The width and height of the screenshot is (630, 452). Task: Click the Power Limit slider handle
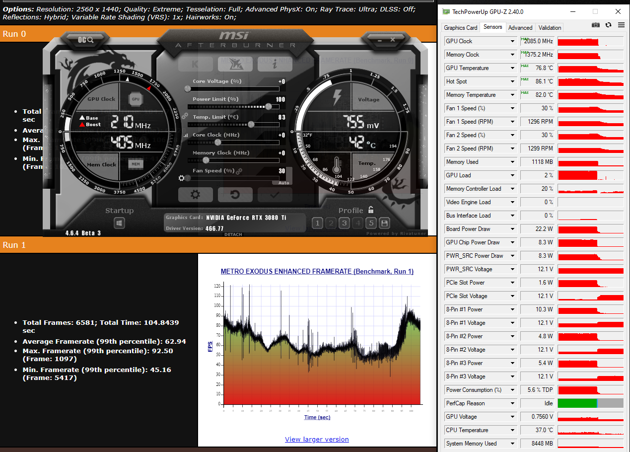pos(269,106)
